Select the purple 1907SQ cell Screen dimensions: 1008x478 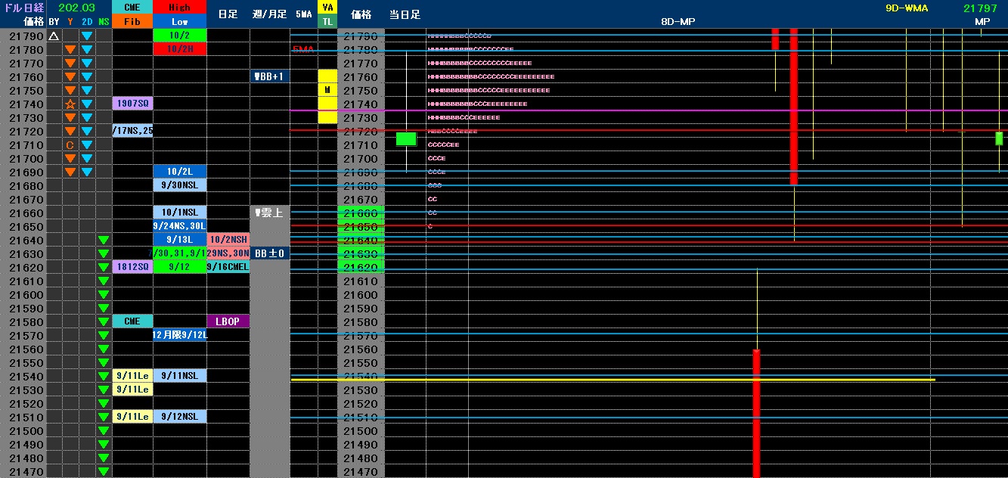pyautogui.click(x=132, y=104)
